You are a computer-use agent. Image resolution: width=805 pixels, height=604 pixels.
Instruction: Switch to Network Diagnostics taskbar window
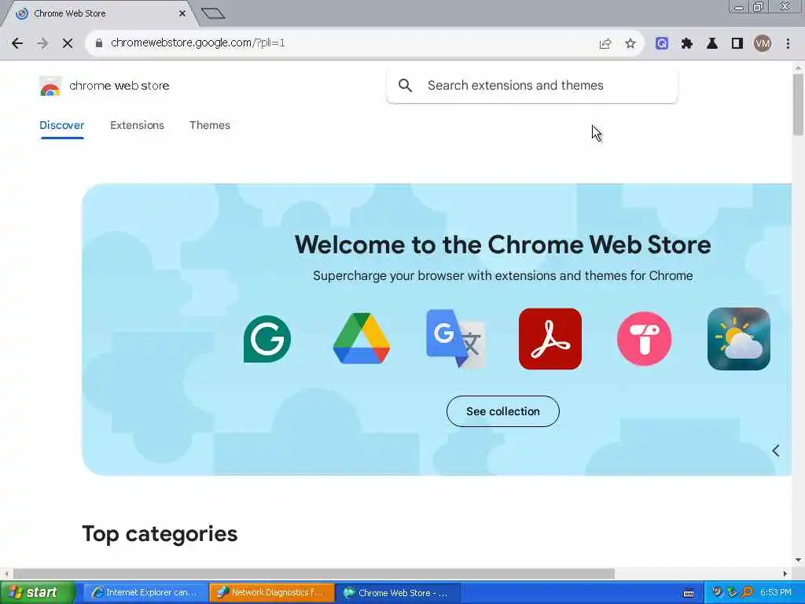[x=271, y=593]
